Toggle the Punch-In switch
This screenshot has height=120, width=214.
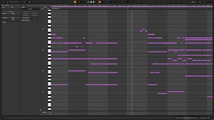coord(120,2)
